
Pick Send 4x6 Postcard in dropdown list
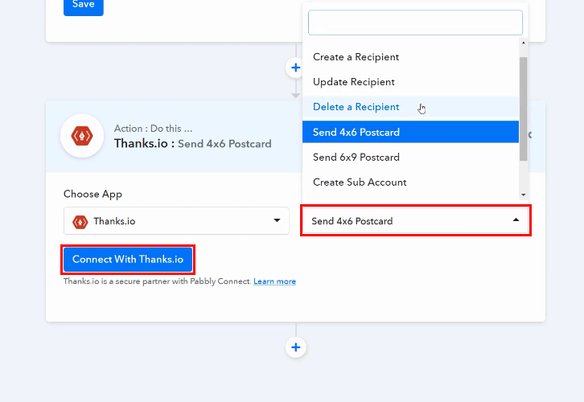(x=410, y=132)
